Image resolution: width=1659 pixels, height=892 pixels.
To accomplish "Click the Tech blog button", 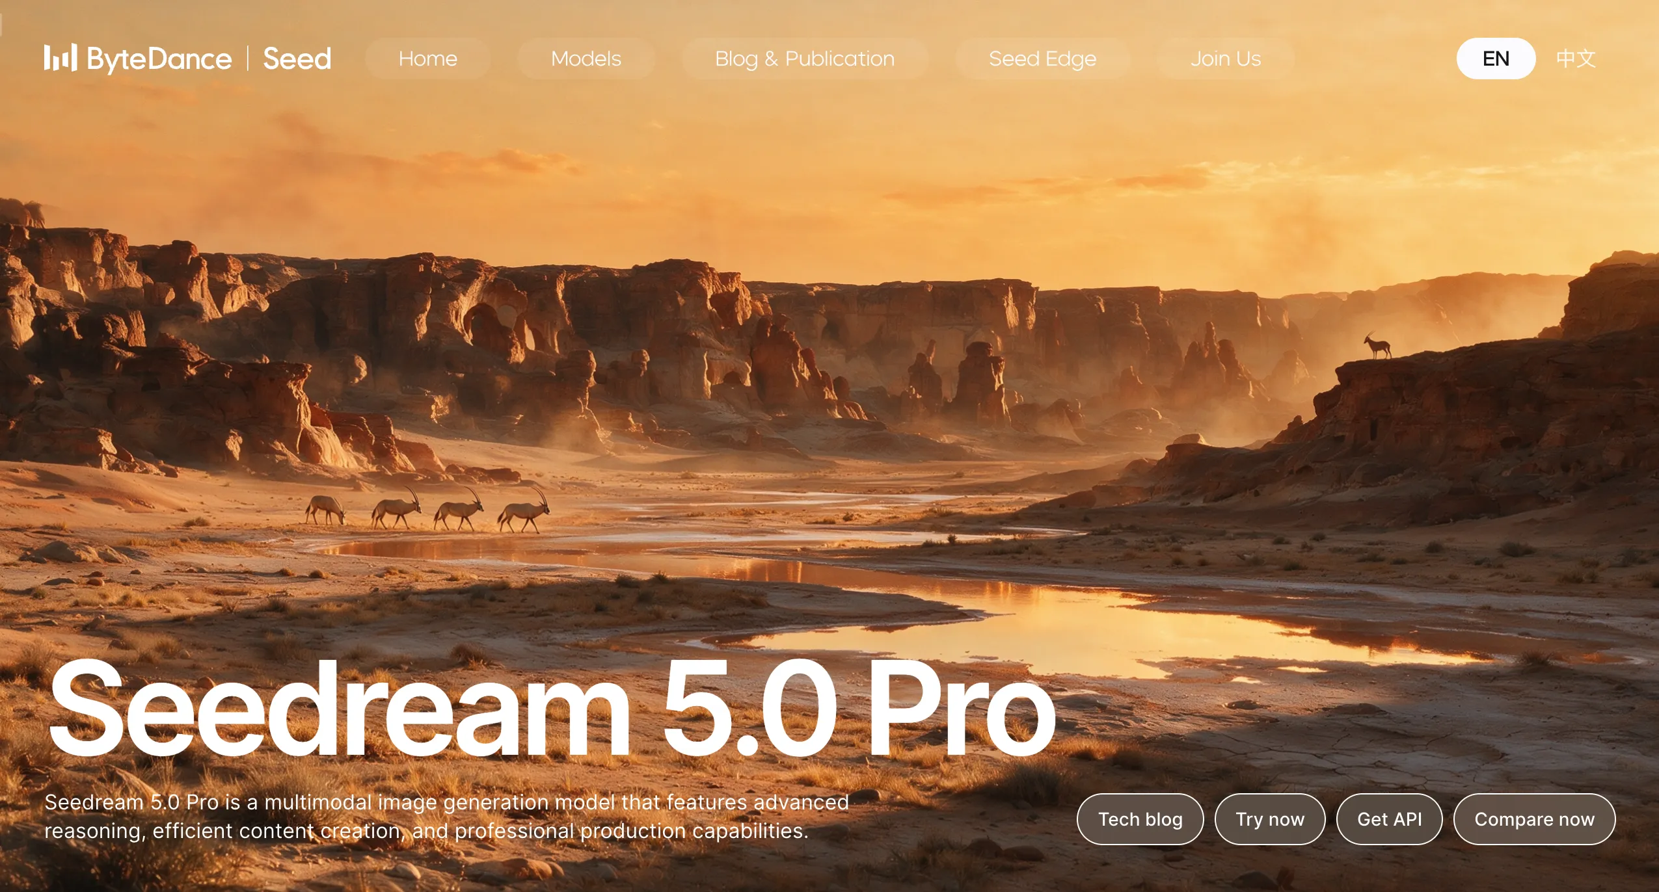I will pyautogui.click(x=1140, y=819).
